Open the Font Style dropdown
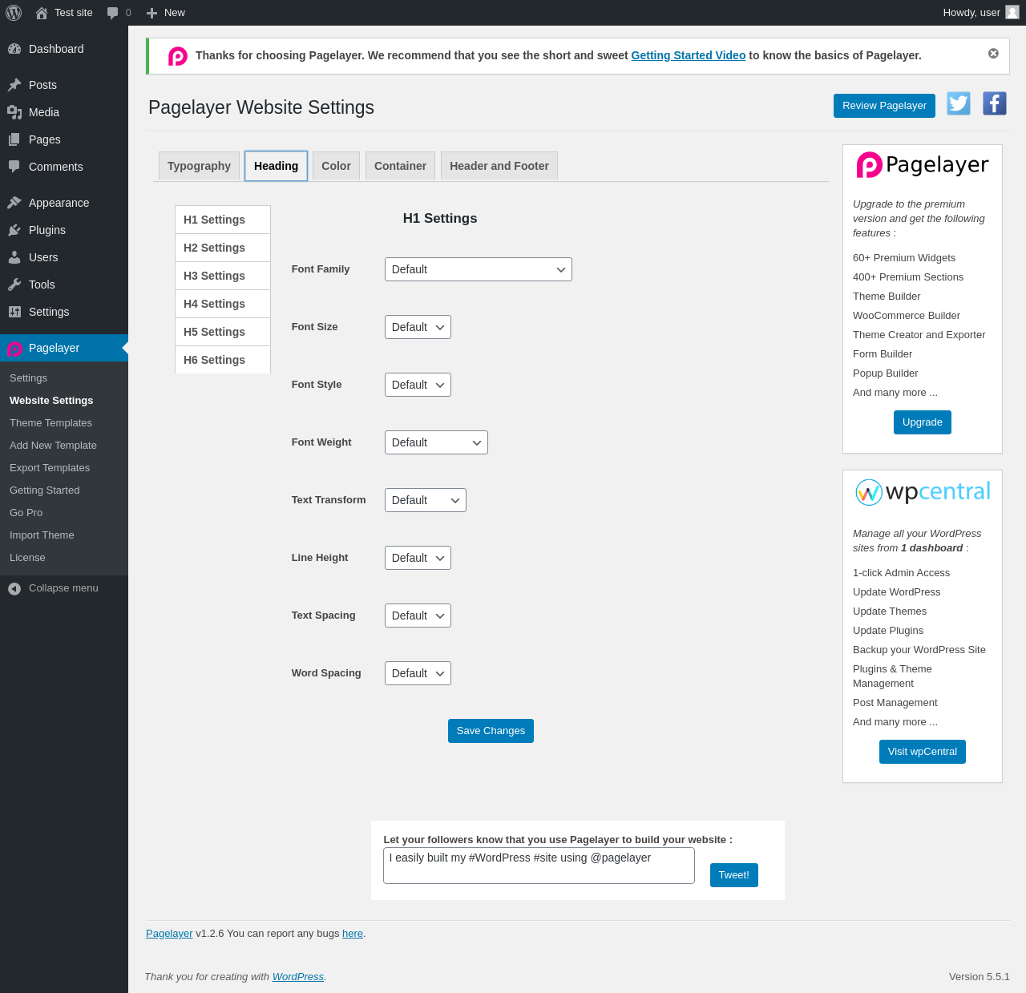The image size is (1026, 993). point(418,385)
